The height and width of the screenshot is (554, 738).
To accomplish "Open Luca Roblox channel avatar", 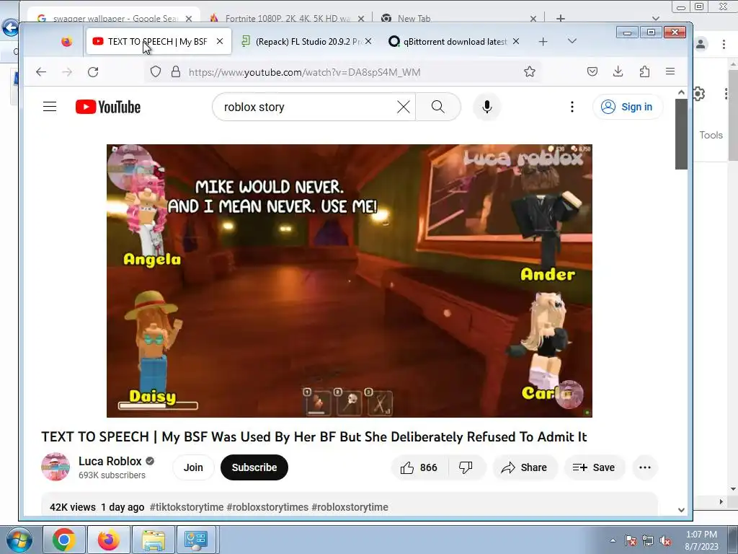I will pyautogui.click(x=55, y=467).
